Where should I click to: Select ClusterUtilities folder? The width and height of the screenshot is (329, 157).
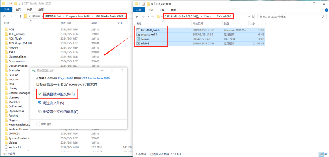(17, 57)
